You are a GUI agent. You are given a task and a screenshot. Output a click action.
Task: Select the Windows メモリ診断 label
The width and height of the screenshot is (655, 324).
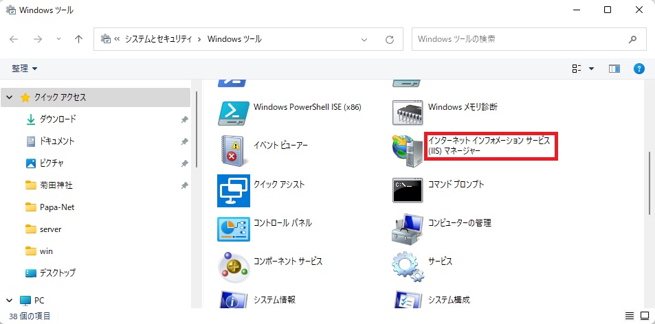463,107
